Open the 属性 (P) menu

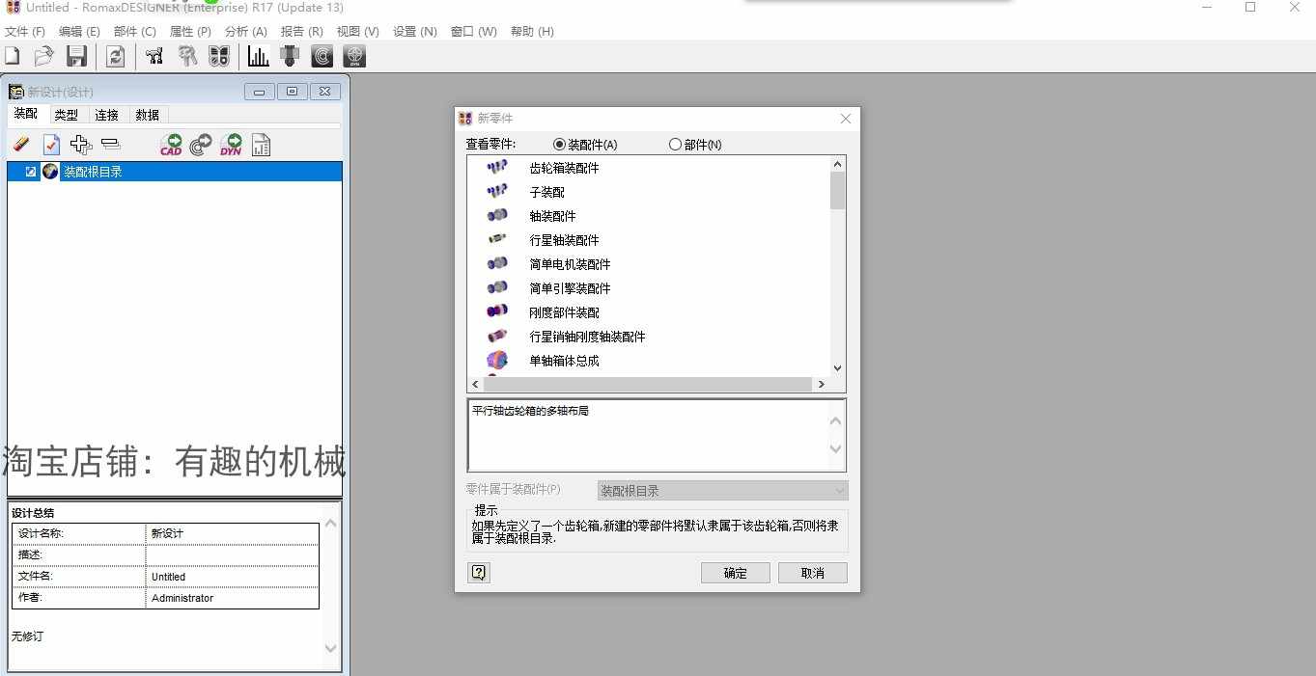[190, 31]
